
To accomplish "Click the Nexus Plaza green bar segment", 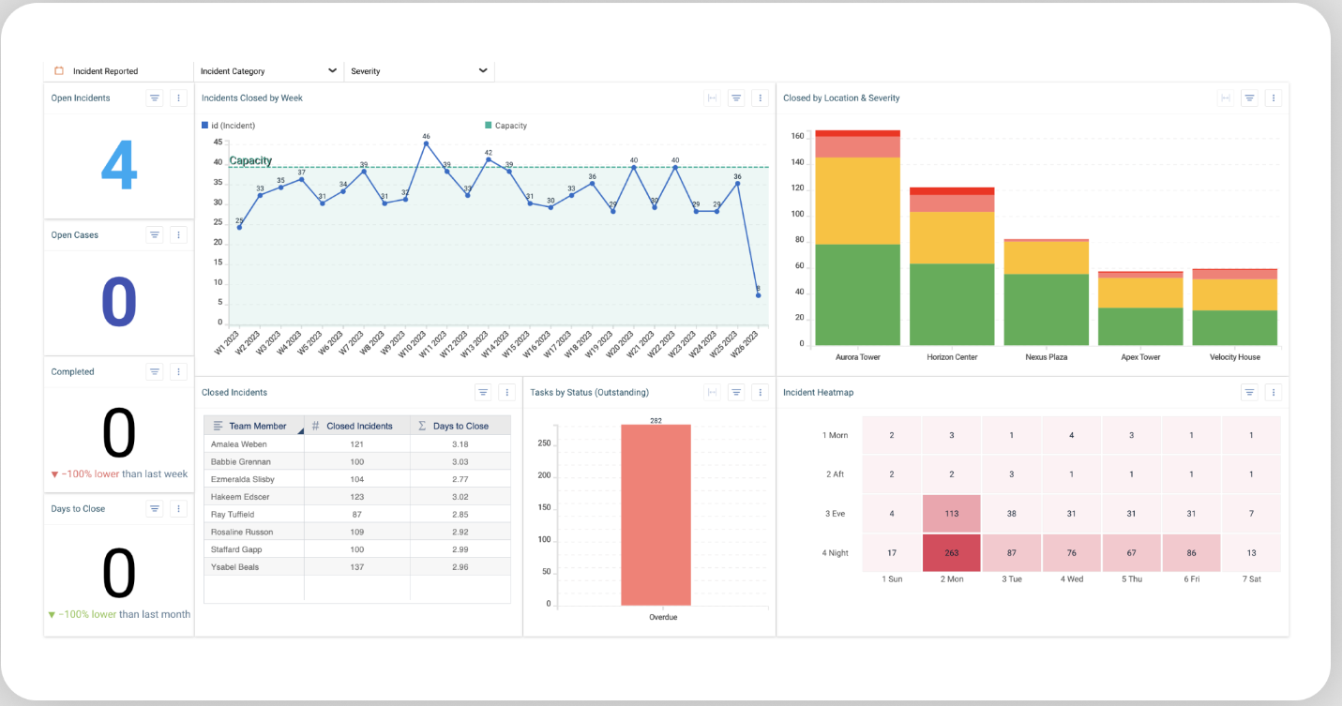I will (x=1047, y=310).
